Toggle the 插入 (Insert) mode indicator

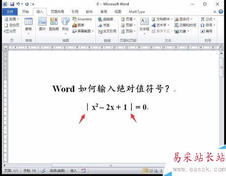pos(74,171)
